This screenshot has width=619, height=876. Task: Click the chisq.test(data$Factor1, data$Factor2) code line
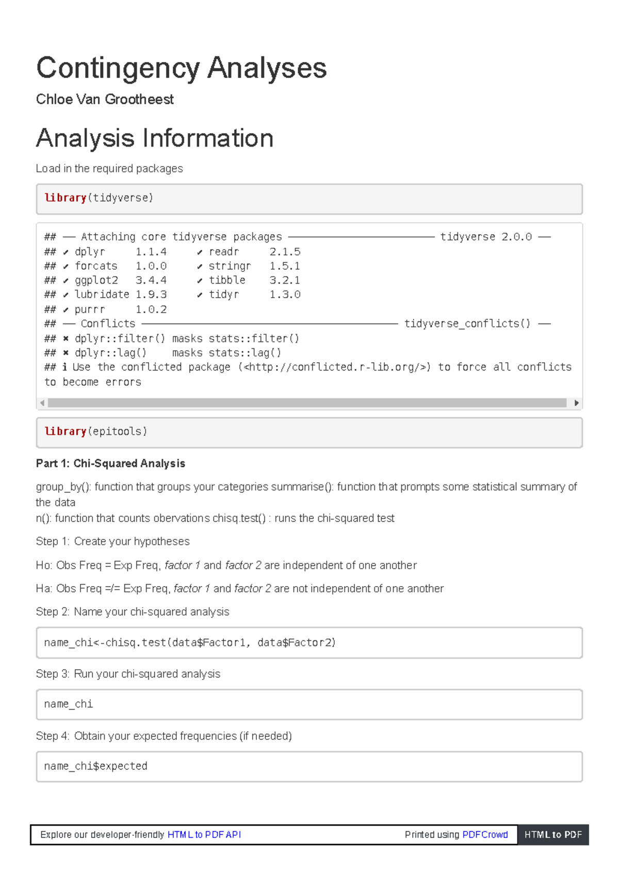(x=190, y=643)
